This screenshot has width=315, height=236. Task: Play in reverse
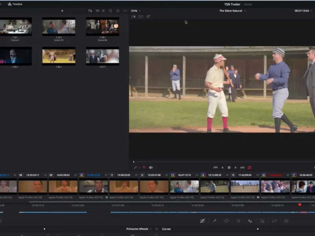(222, 168)
